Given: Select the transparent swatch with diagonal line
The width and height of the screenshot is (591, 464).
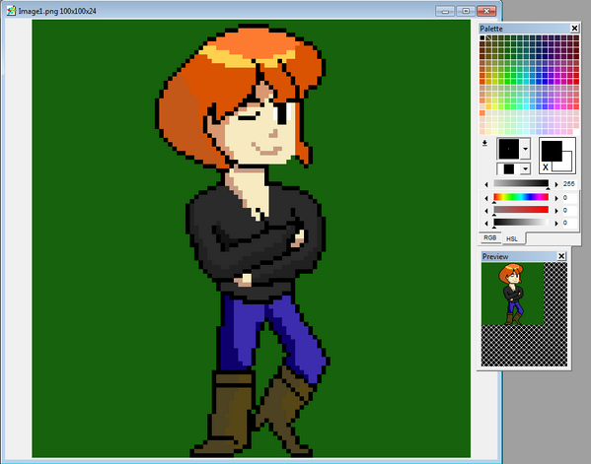Looking at the screenshot, I should [x=488, y=37].
